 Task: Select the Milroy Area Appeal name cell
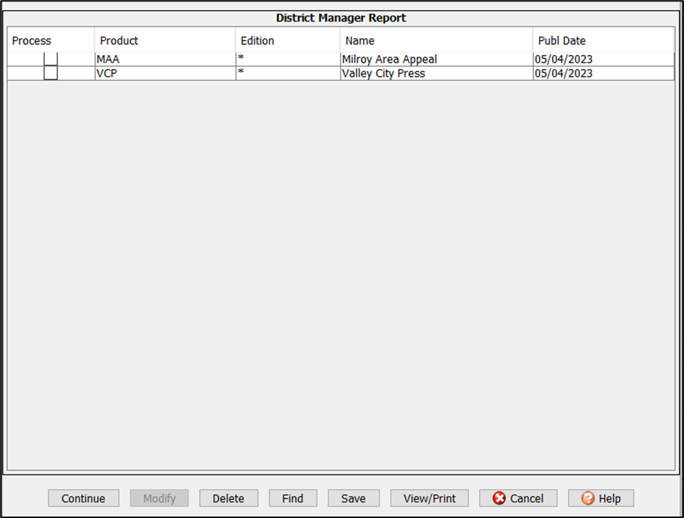(390, 59)
